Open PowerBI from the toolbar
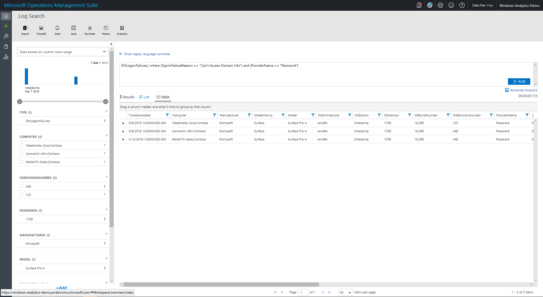543x297 pixels. 41,30
